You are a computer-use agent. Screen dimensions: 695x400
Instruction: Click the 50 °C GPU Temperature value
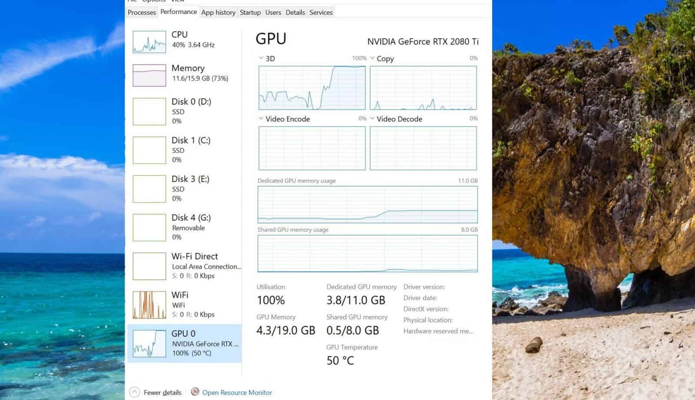point(340,360)
